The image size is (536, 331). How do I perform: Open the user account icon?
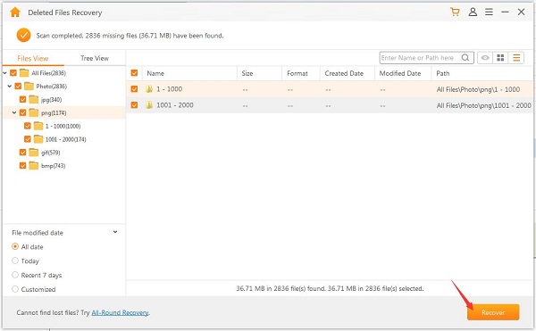(473, 12)
